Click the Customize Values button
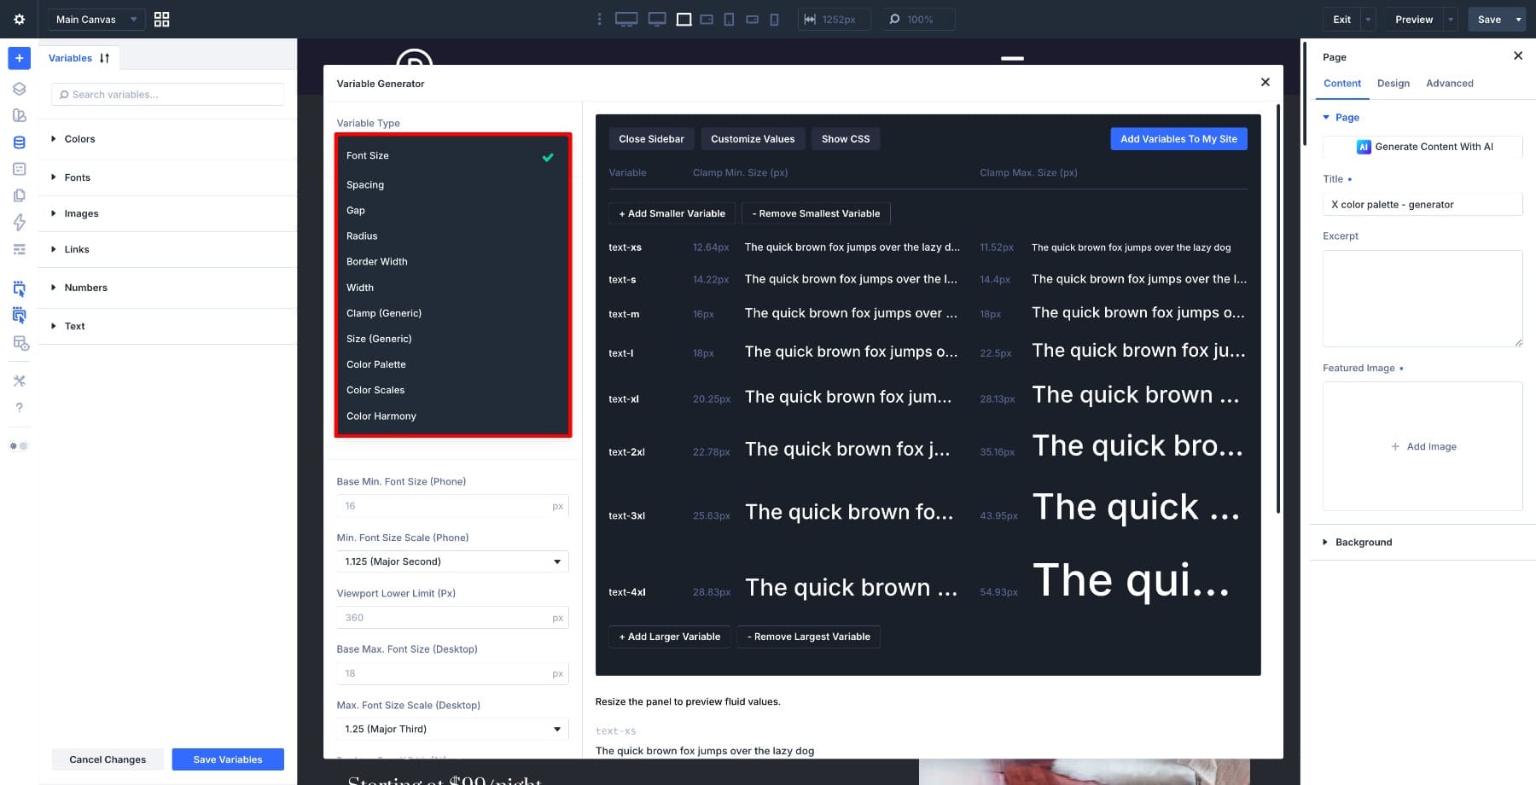Image resolution: width=1536 pixels, height=785 pixels. coord(753,139)
